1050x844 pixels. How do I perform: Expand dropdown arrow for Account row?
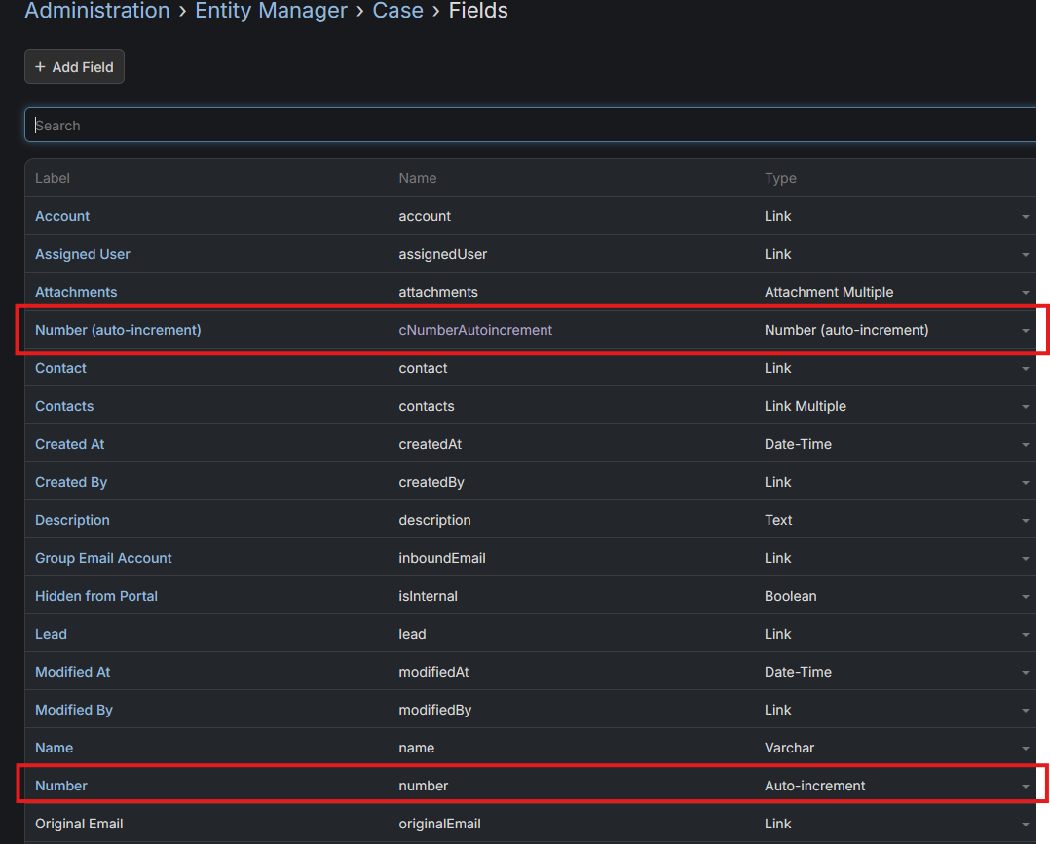click(x=1025, y=217)
